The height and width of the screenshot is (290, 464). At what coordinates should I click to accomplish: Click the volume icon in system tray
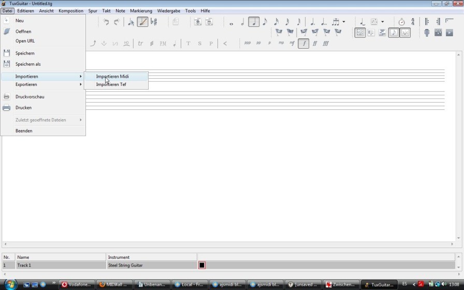tap(443, 284)
